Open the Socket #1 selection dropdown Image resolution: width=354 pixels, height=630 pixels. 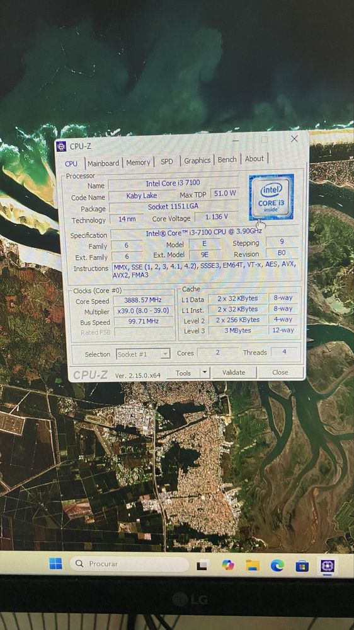tap(143, 354)
